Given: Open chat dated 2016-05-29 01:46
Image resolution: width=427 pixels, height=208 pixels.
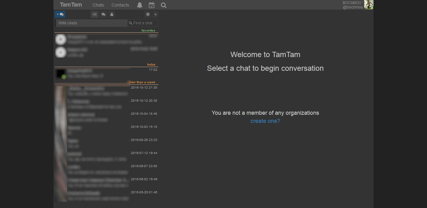Looking at the screenshot, I should pyautogui.click(x=107, y=196).
